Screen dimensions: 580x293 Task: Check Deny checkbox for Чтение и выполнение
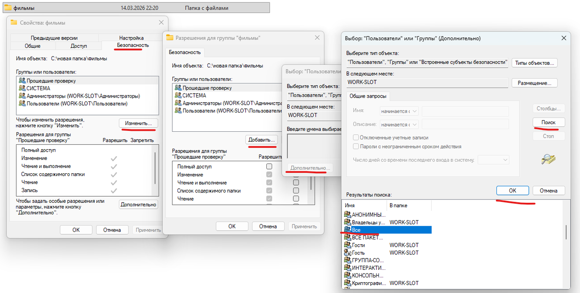296,182
